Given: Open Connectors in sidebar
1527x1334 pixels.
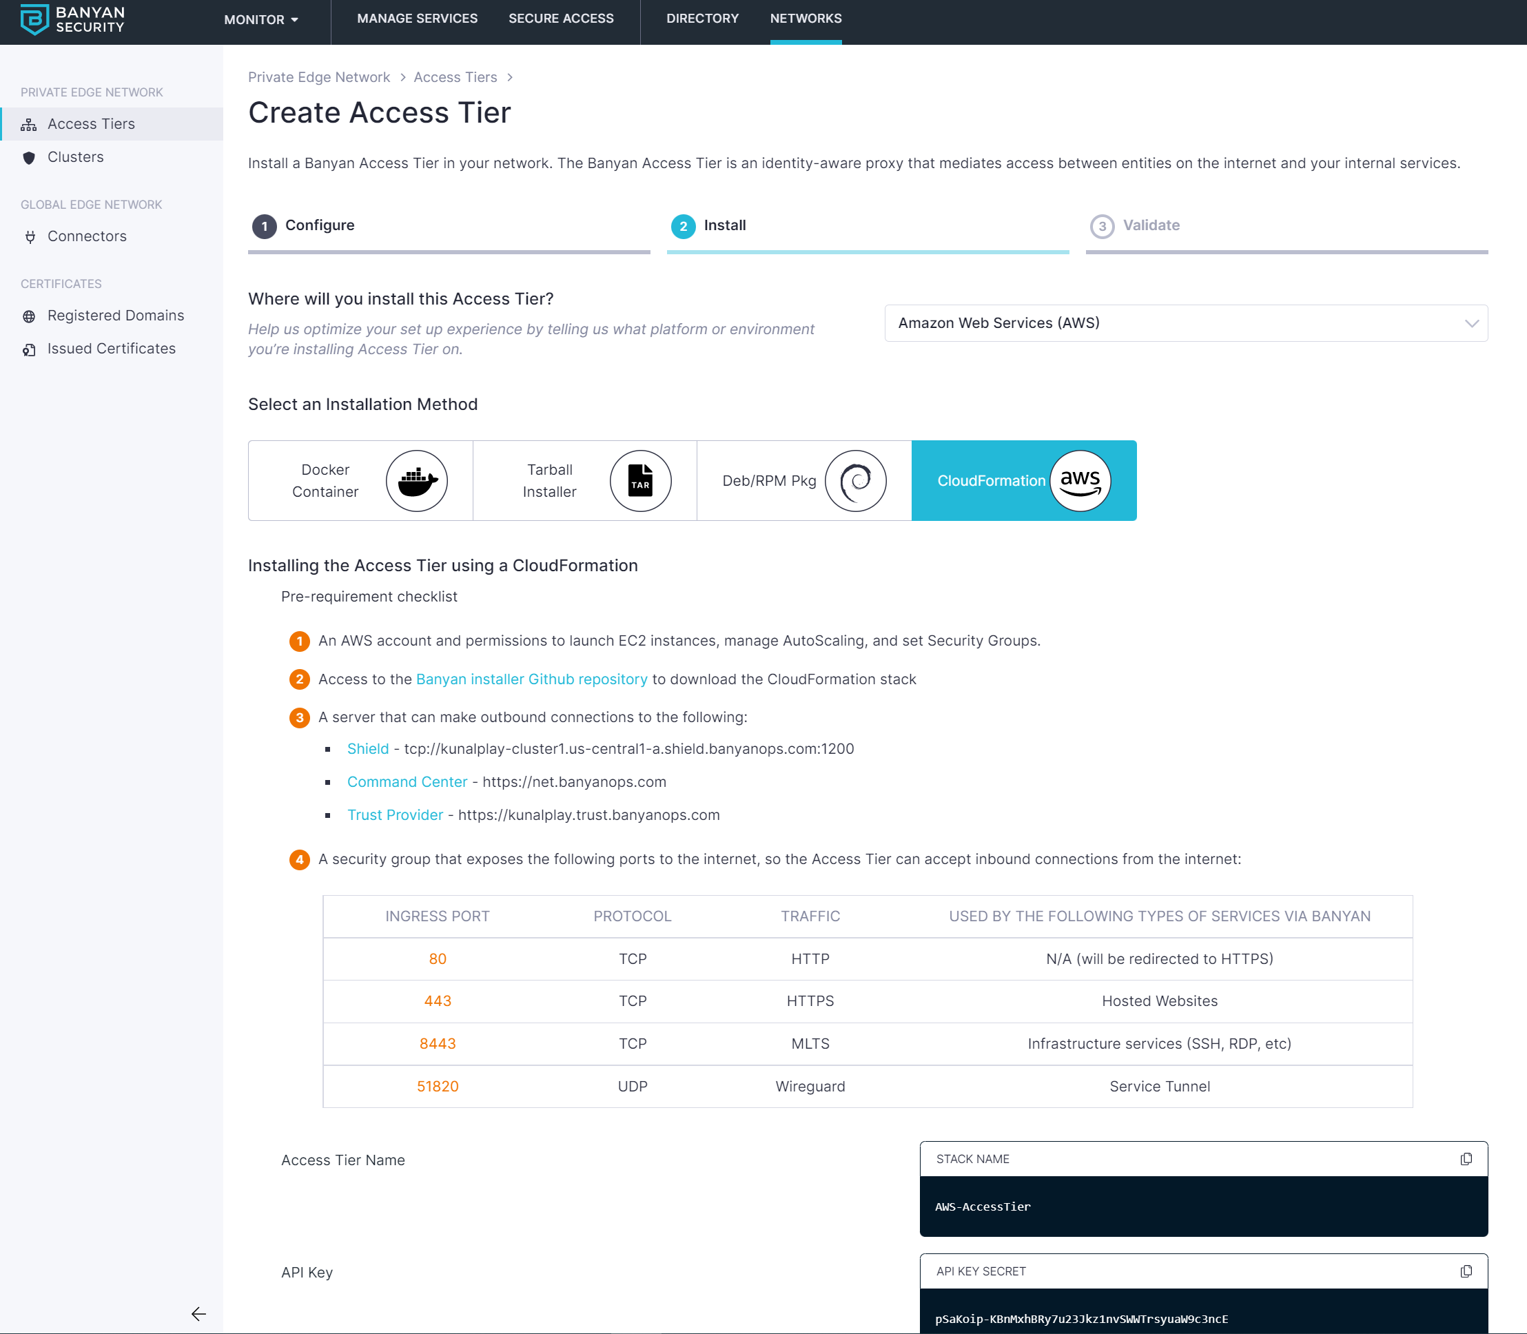Looking at the screenshot, I should coord(112,236).
